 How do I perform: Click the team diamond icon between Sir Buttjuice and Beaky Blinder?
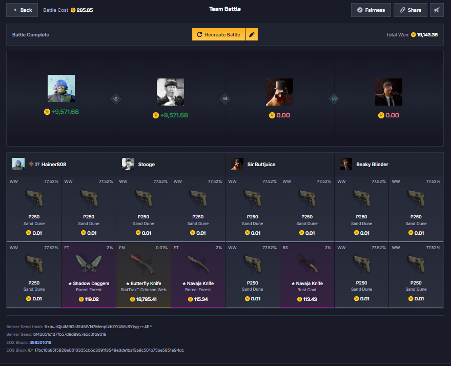(x=334, y=99)
